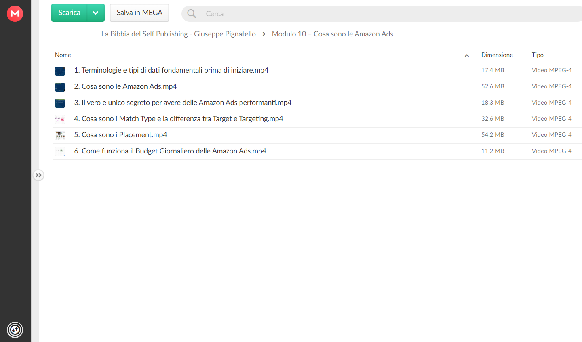The height and width of the screenshot is (342, 582).
Task: Open the Scarica dropdown arrow
Action: coord(96,13)
